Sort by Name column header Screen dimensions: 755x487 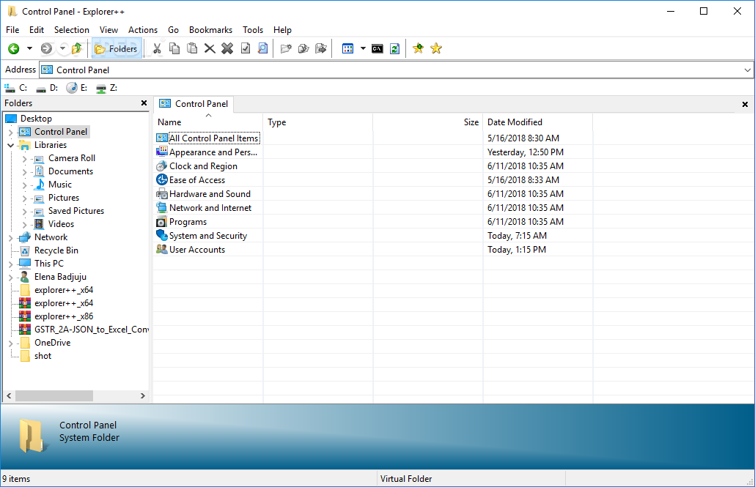coord(208,122)
